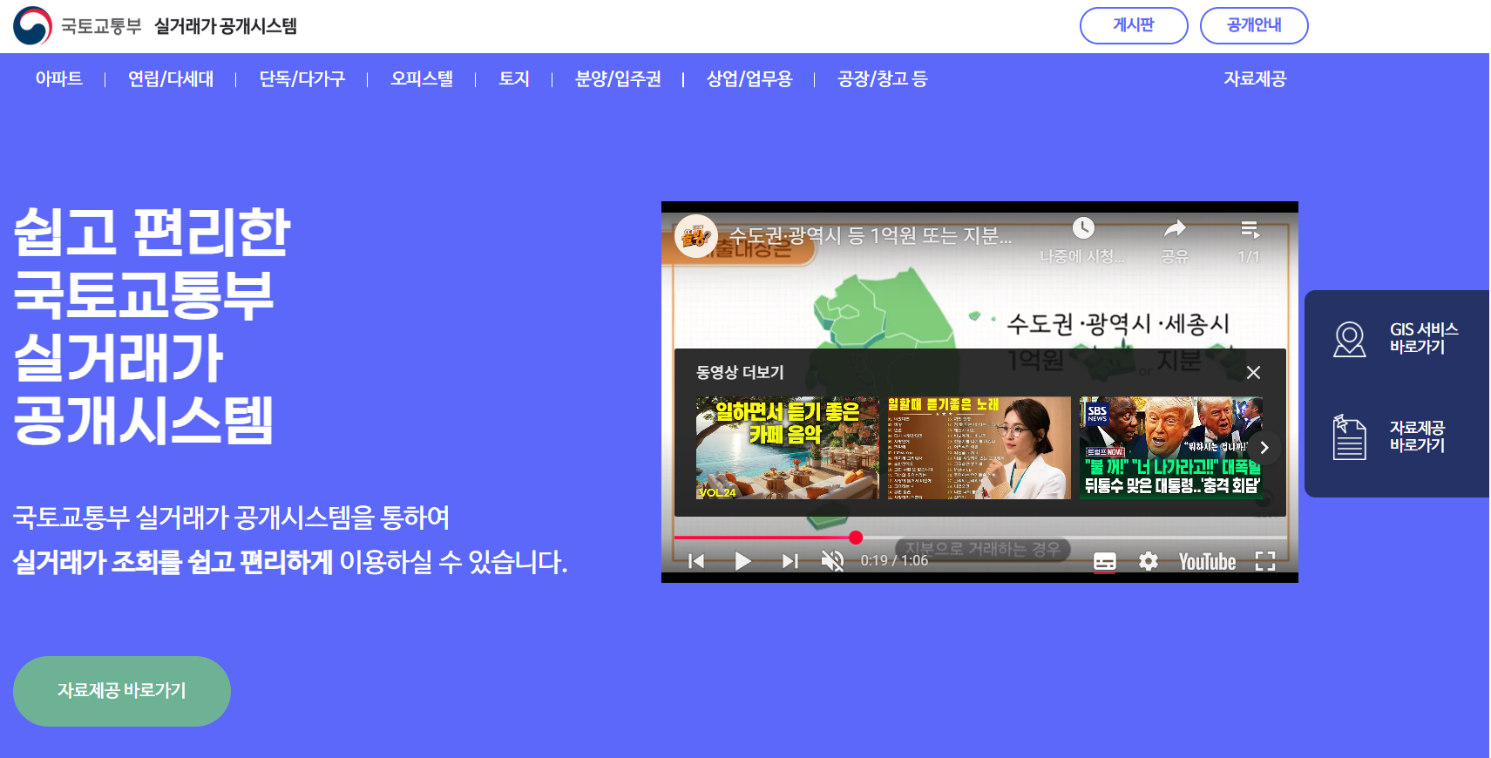Click the video channel avatar icon
This screenshot has height=758, width=1491.
[x=696, y=236]
